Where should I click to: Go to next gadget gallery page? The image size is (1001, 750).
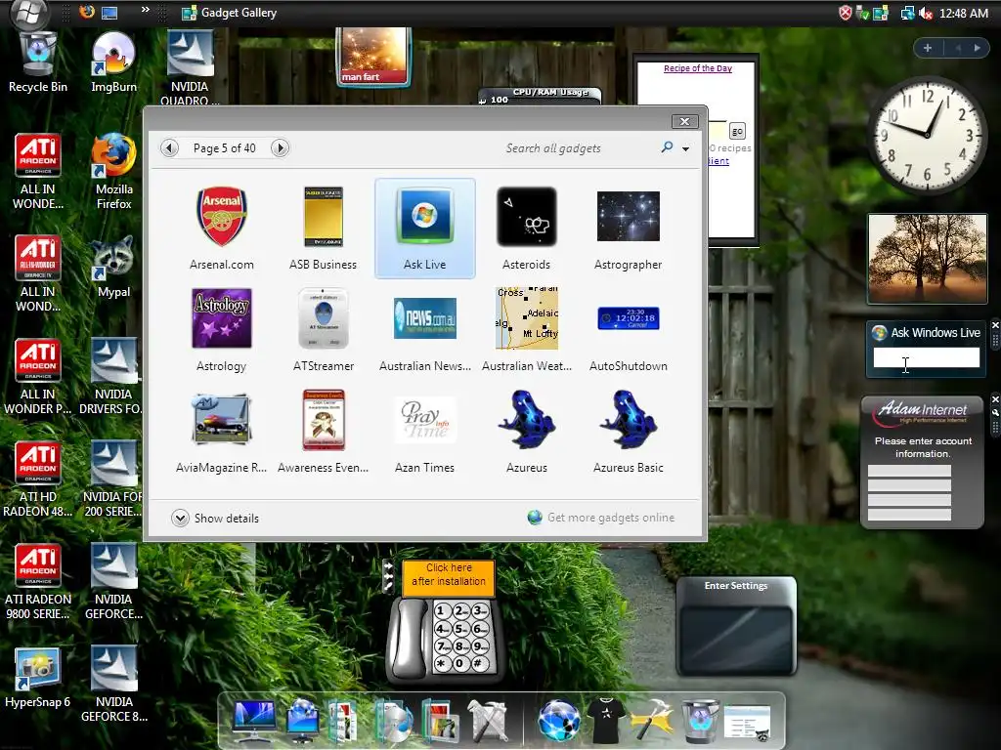[x=280, y=148]
